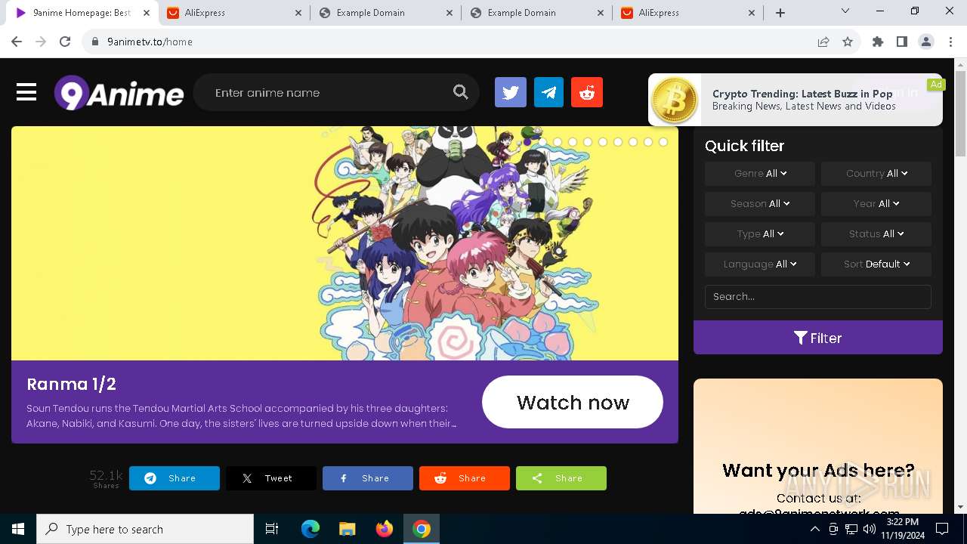Click the 9Anime logo
The height and width of the screenshot is (544, 967).
click(119, 93)
